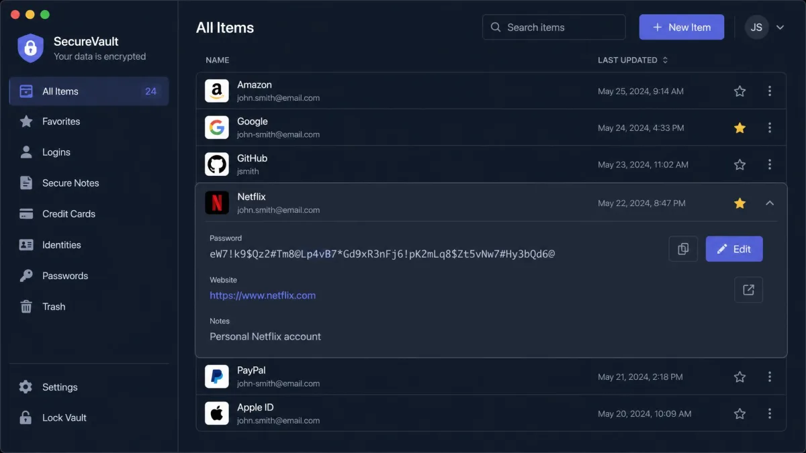Open the three-dot menu for GitHub
The width and height of the screenshot is (806, 453).
pos(770,164)
